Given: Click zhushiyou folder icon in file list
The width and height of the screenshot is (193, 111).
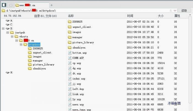Looking at the screenshot, I should (70, 47).
